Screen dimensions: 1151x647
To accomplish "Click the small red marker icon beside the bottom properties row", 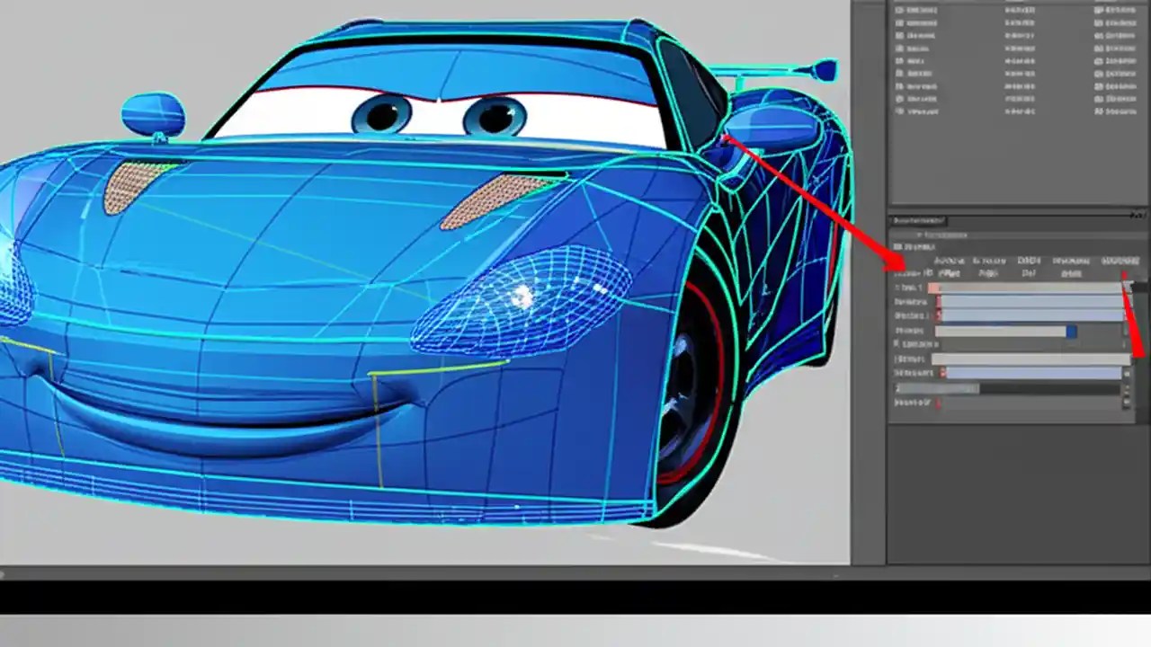I will 938,403.
